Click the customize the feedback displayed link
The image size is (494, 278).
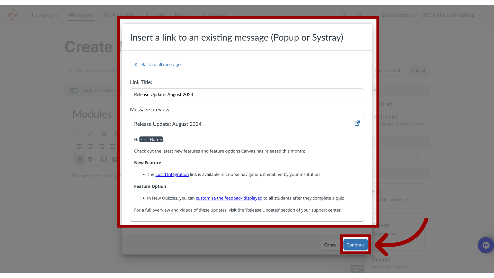pos(229,198)
